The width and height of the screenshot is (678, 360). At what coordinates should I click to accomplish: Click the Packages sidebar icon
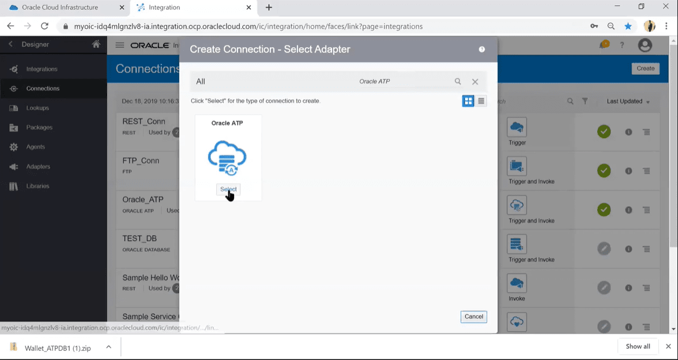pos(14,127)
